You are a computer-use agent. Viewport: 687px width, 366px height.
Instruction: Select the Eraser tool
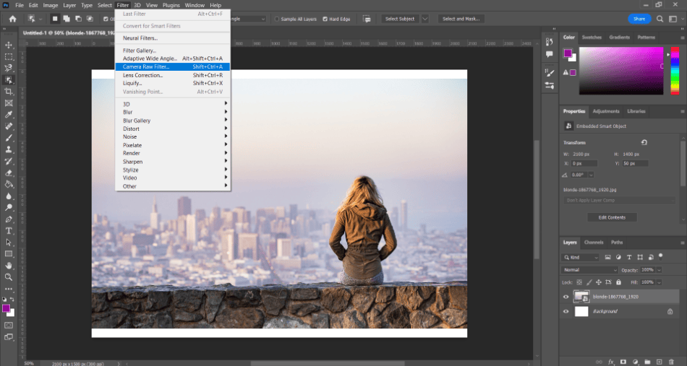pos(9,173)
